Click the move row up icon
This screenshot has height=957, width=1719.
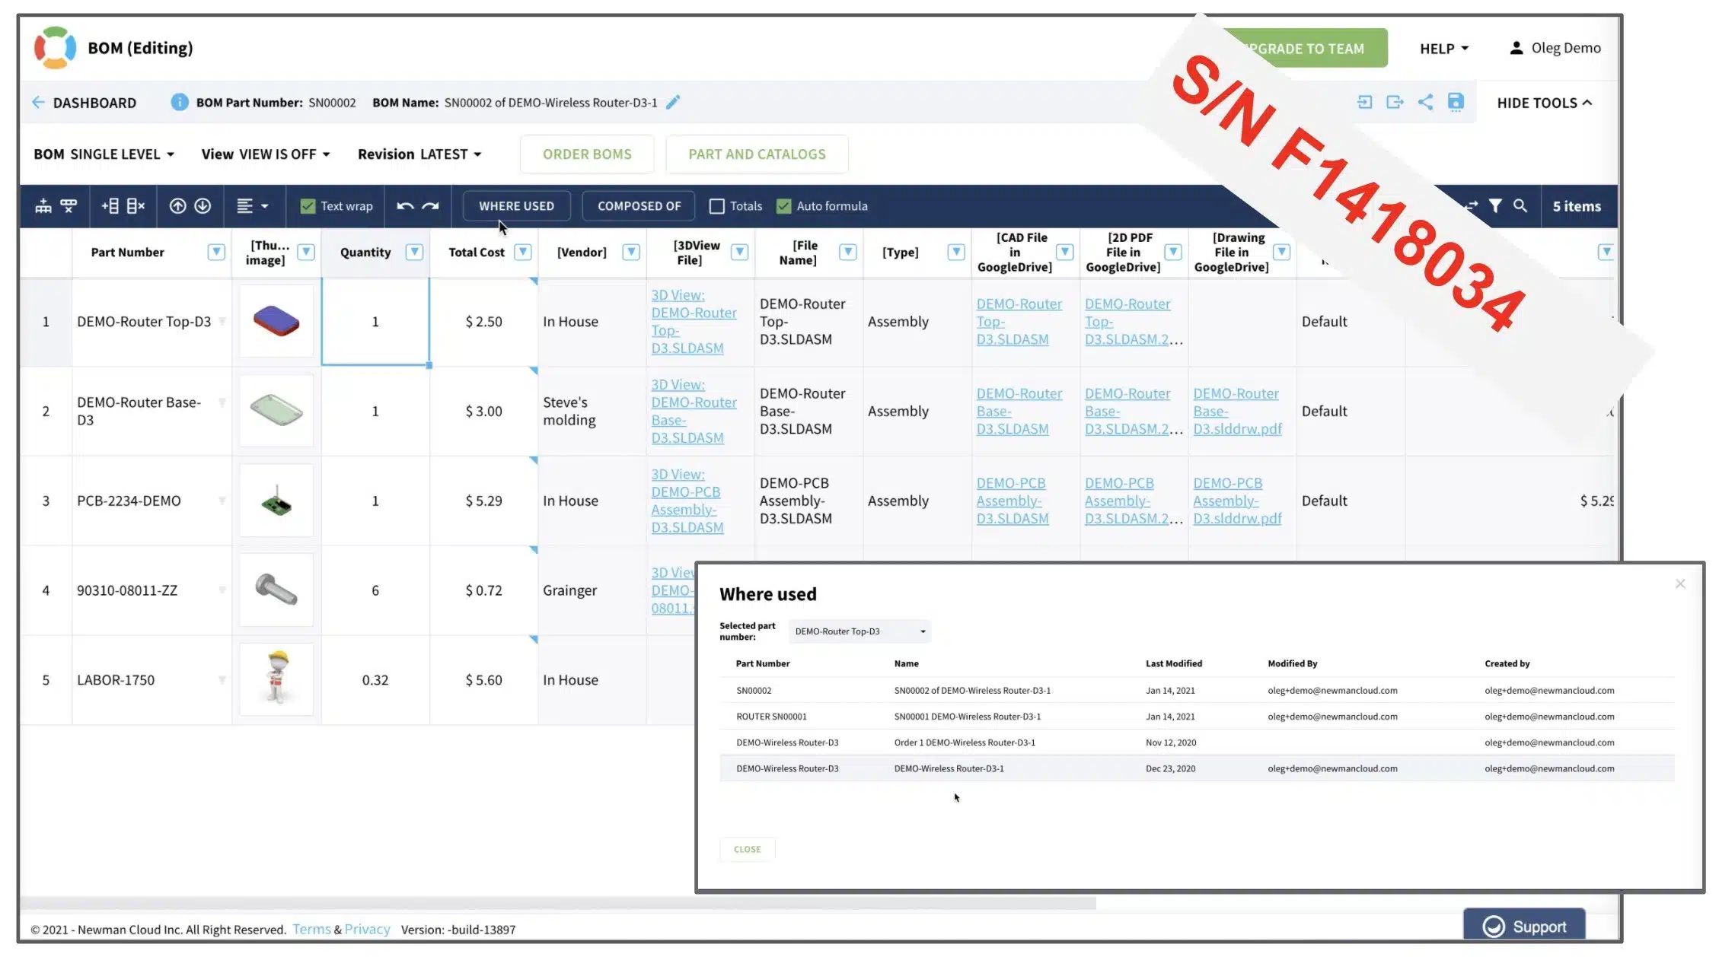177,206
